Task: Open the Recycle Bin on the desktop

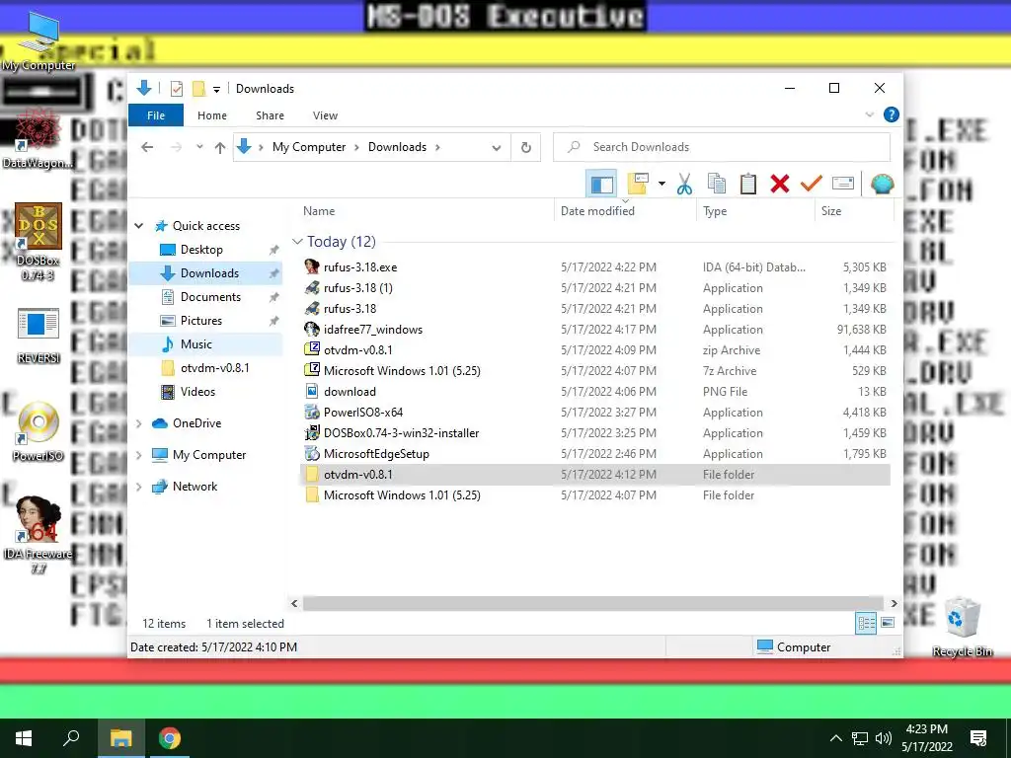Action: [962, 627]
